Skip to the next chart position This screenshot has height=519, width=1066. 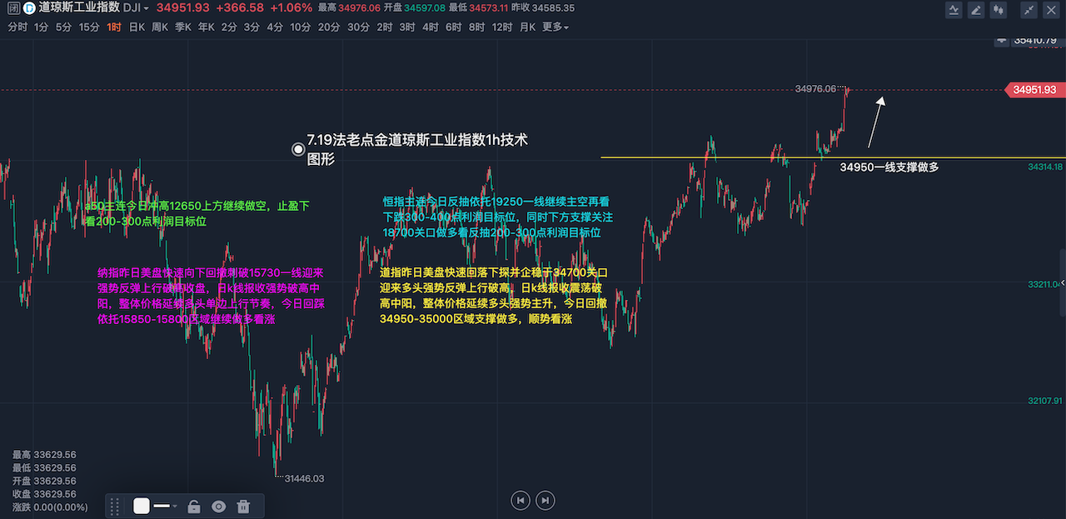click(x=545, y=500)
